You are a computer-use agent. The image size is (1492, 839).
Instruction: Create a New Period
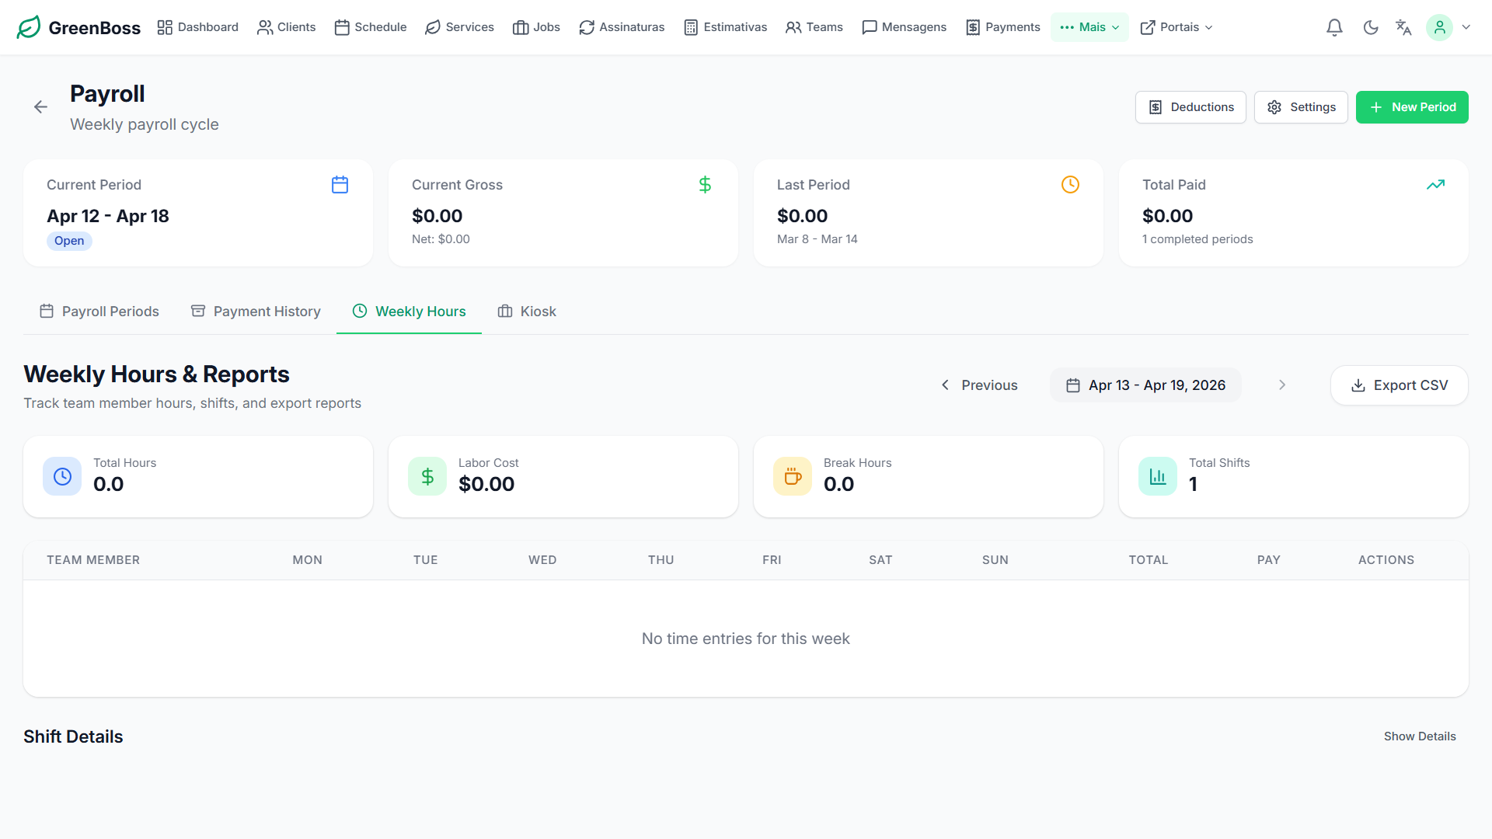click(1412, 107)
